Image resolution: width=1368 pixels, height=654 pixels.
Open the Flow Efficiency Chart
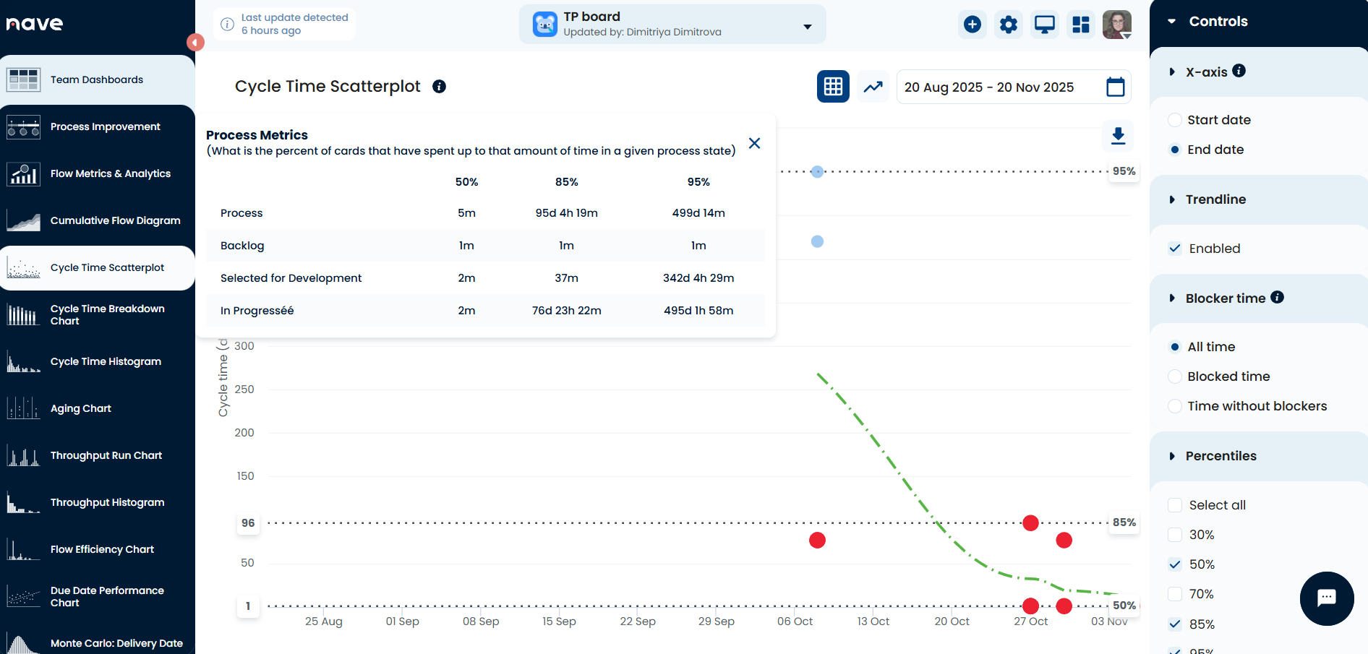click(101, 549)
